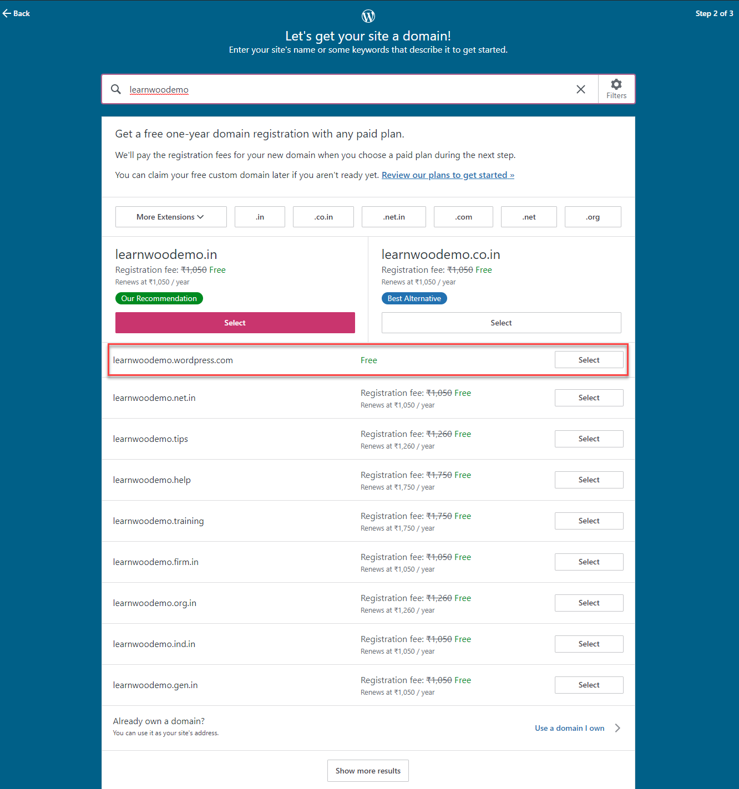The image size is (739, 789).
Task: Expand the More Extensions dropdown
Action: pyautogui.click(x=170, y=217)
